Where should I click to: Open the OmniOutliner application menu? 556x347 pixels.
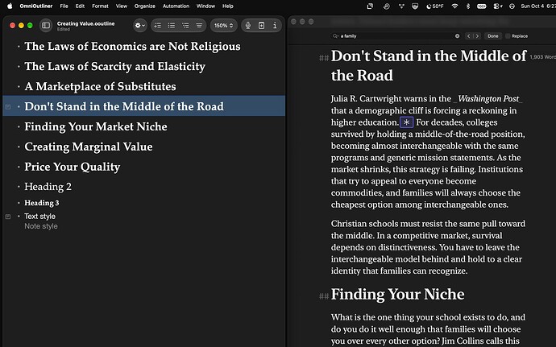pos(35,6)
